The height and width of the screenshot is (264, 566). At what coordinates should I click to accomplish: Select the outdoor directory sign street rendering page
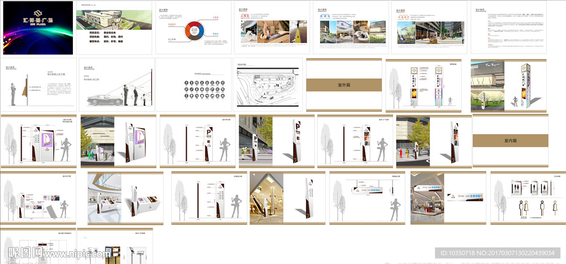click(118, 141)
